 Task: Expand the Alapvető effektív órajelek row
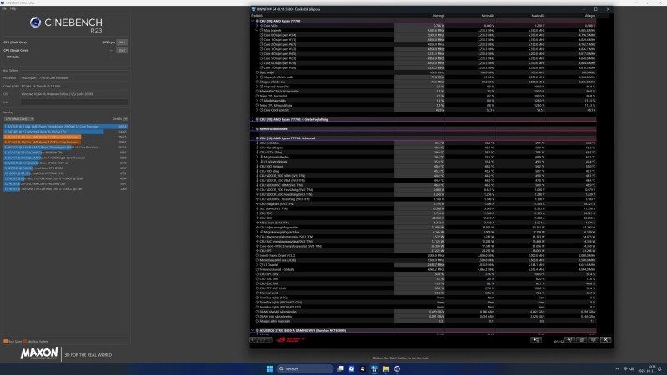(257, 77)
